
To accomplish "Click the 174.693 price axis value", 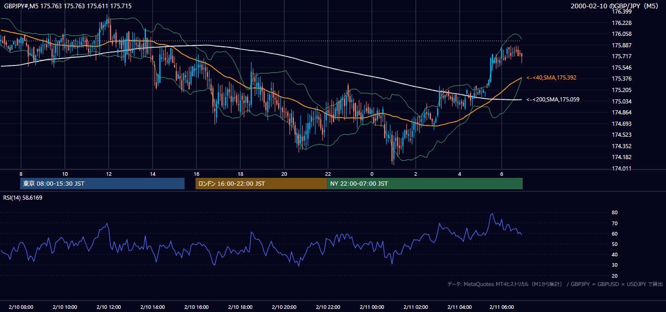I will tap(622, 124).
